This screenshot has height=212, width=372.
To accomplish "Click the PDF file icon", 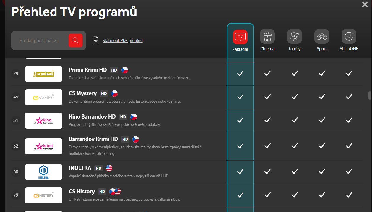I will 95,41.
